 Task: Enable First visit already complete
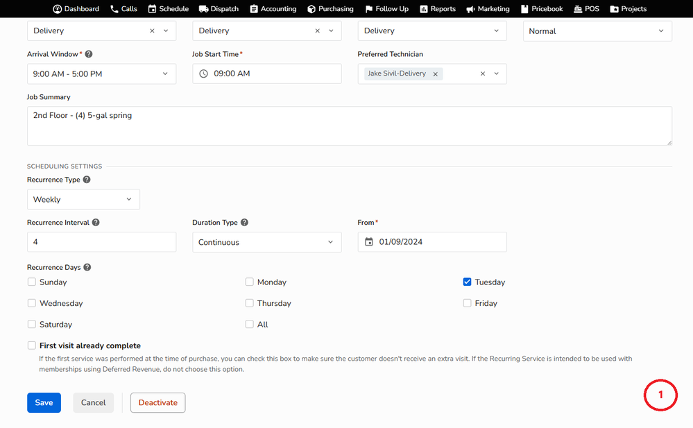[32, 345]
